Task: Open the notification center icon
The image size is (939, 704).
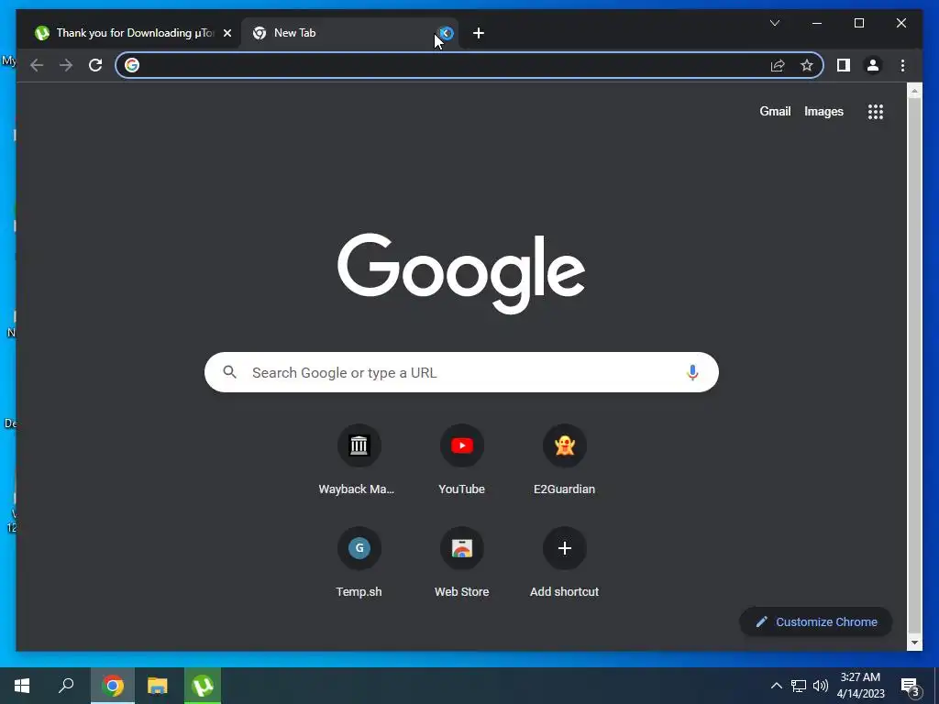Action: pos(911,687)
